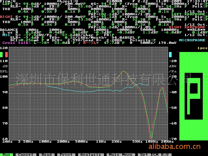Image resolution: width=208 pixels, height=156 pixels.
Task: Select Read from the bottom menu
Action: click(46, 154)
